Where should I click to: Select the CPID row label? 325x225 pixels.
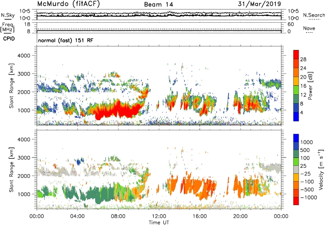coord(9,39)
